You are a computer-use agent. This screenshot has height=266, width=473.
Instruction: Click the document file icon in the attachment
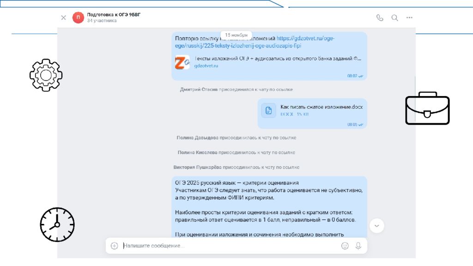click(268, 110)
